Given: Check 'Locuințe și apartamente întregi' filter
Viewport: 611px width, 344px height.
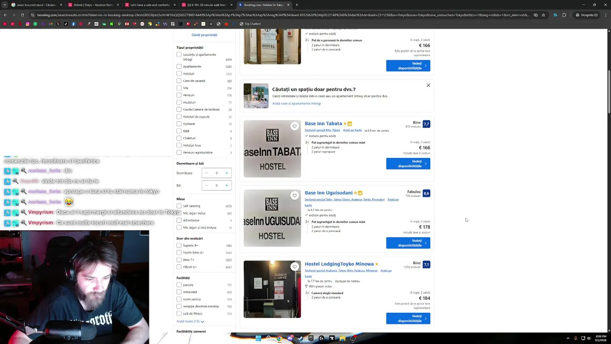Looking at the screenshot, I should 179,54.
